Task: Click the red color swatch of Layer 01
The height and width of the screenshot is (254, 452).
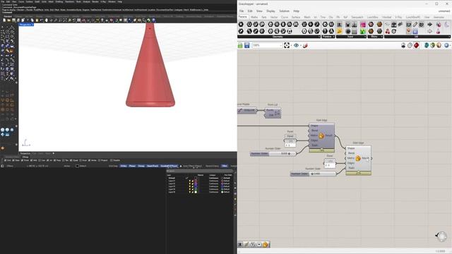Action: click(196, 181)
